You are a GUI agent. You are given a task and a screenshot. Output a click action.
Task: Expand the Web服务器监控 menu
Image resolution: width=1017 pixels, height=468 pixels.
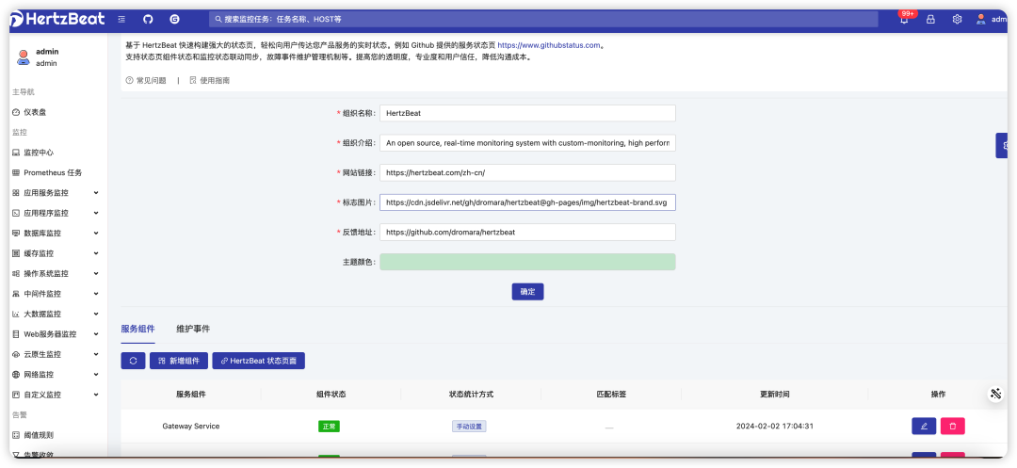(x=56, y=334)
